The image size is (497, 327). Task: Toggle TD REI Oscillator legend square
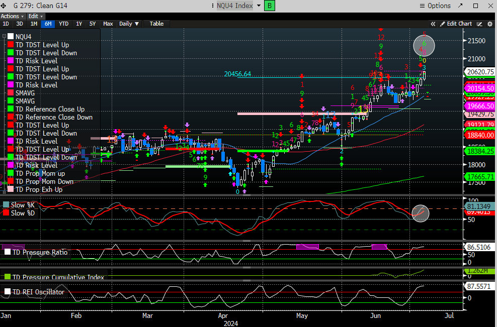[x=7, y=292]
